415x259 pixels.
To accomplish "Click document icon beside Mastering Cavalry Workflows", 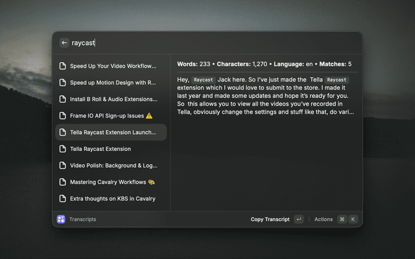I will [63, 182].
